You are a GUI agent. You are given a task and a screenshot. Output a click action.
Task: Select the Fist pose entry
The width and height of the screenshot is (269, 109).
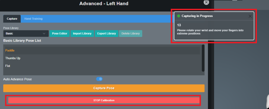(102, 66)
